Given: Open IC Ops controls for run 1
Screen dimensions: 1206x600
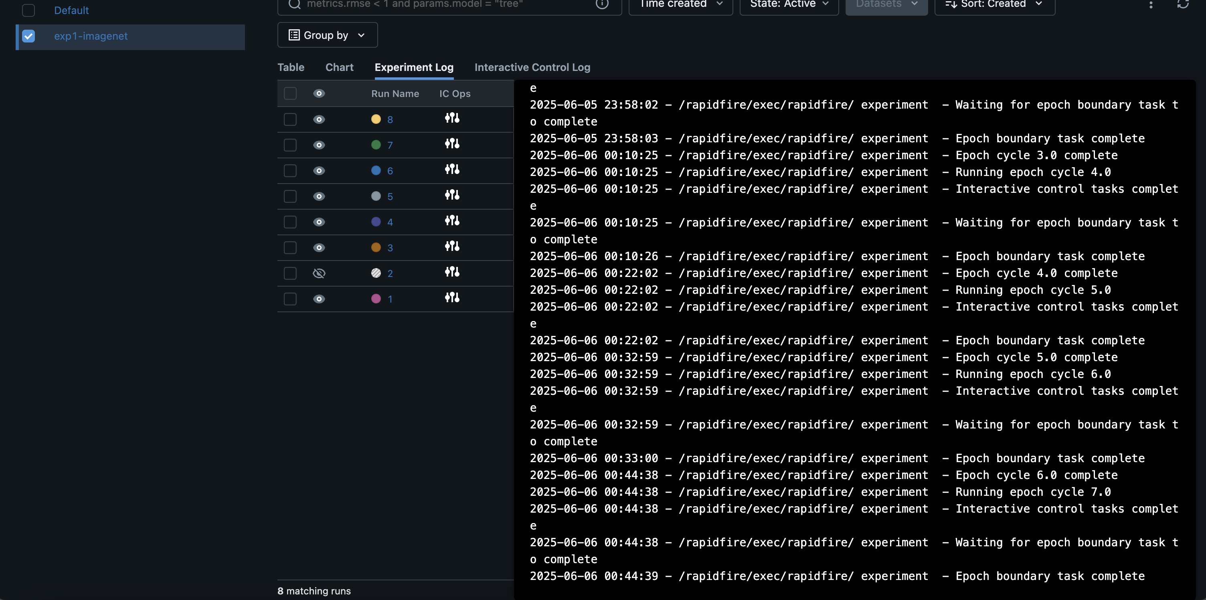Looking at the screenshot, I should click(452, 298).
